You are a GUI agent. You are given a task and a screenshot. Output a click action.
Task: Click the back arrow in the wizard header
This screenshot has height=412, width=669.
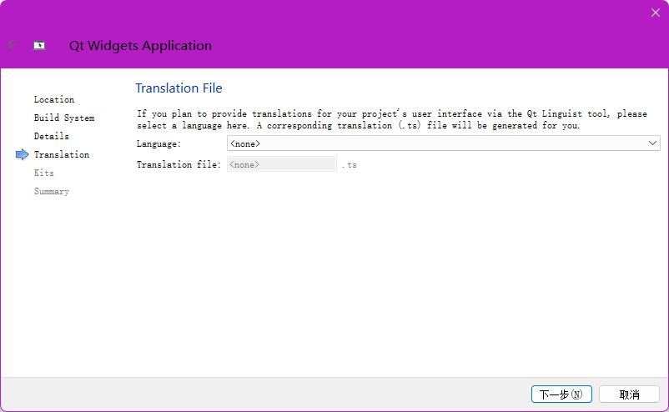(x=12, y=45)
